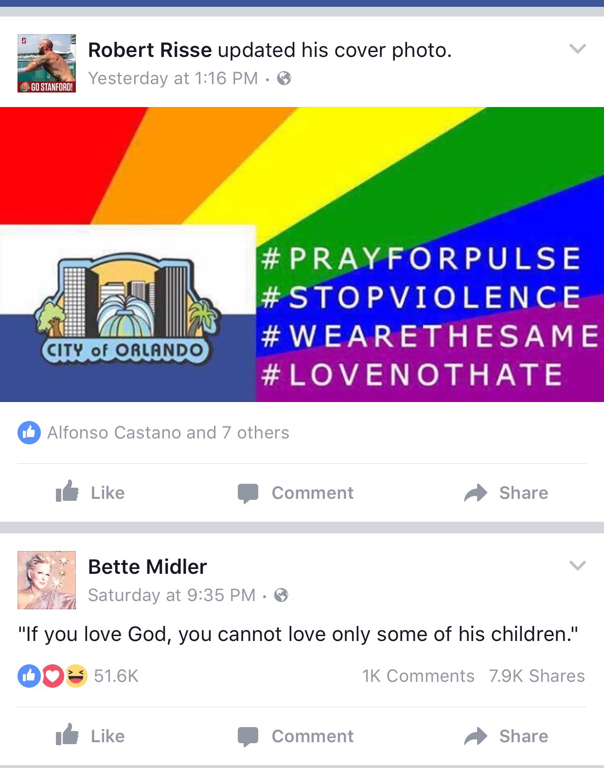Open the rainbow City of Orlando cover photo
This screenshot has height=768, width=604.
click(x=302, y=255)
